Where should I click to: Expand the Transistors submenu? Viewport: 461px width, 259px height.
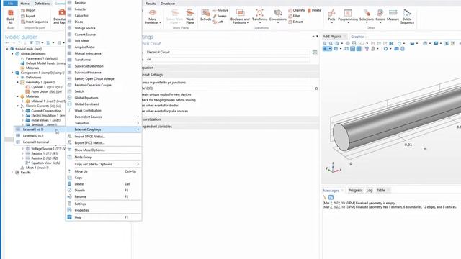tap(103, 123)
